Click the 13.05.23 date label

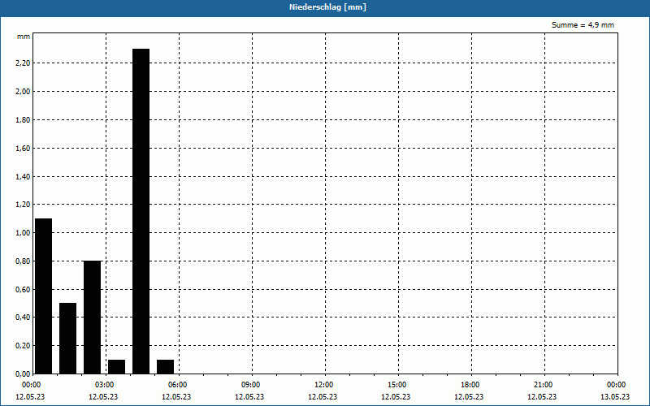(615, 397)
